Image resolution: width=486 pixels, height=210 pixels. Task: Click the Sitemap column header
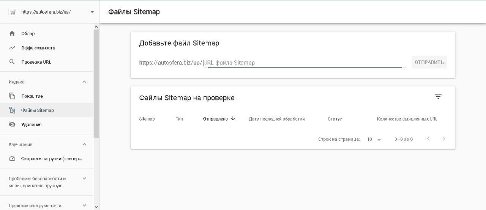pos(147,119)
